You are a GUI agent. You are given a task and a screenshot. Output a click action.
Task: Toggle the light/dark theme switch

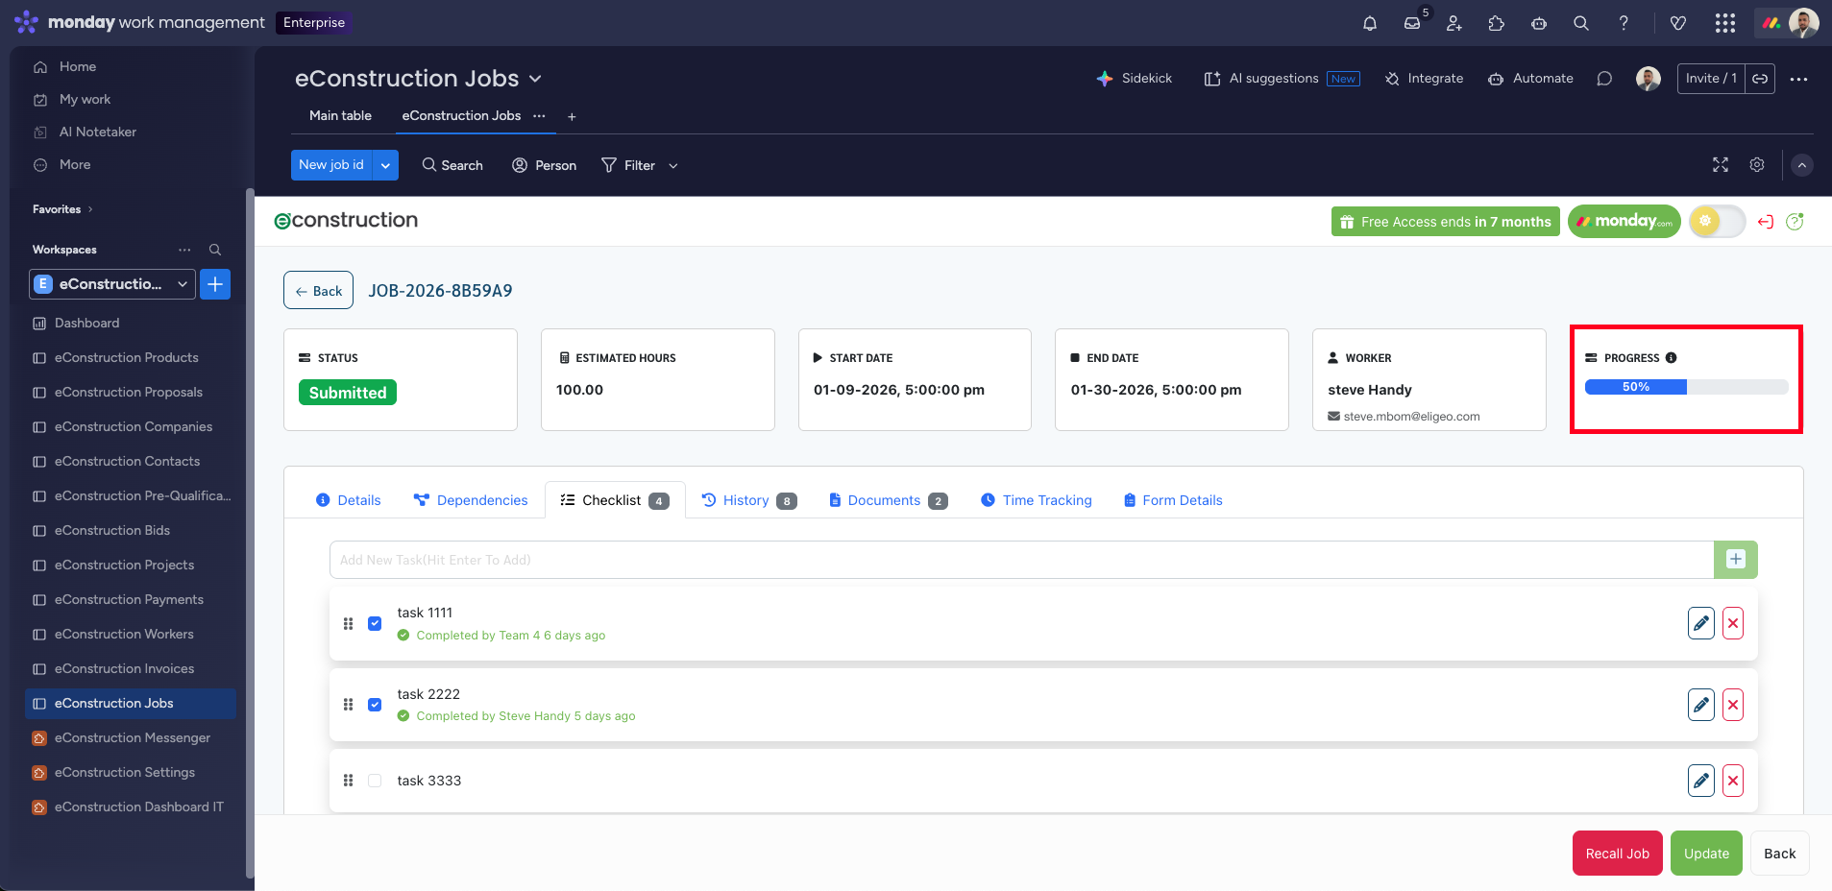pyautogui.click(x=1717, y=222)
